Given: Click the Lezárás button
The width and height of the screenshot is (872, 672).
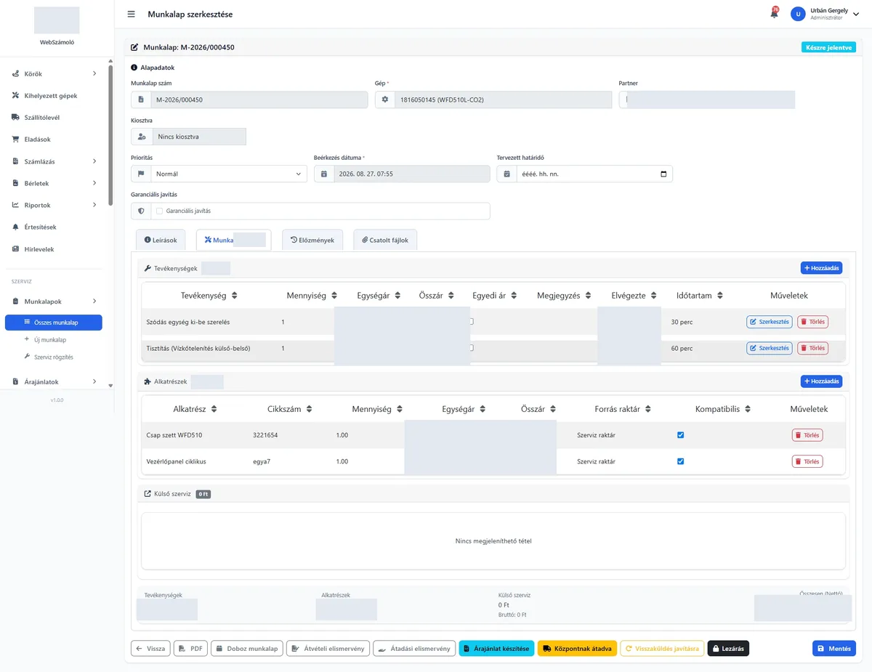Looking at the screenshot, I should tap(728, 648).
